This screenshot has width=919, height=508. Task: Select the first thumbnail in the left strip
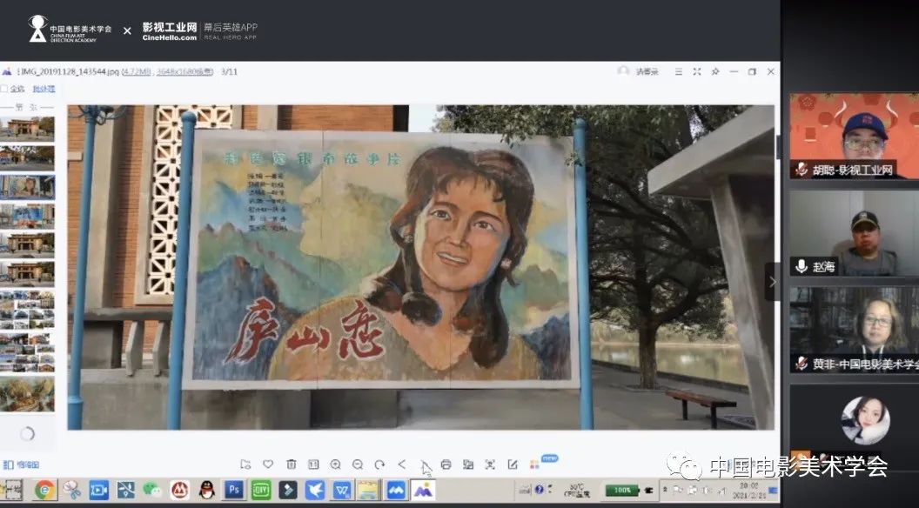pyautogui.click(x=27, y=128)
